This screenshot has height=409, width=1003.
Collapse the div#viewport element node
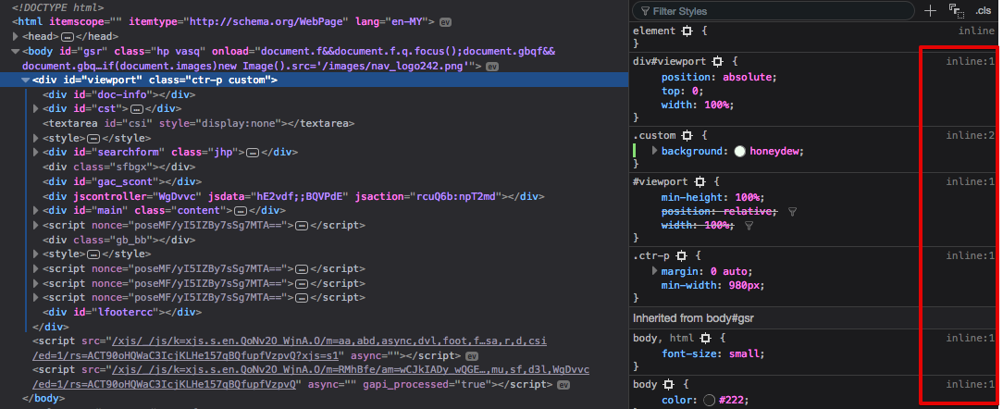(x=26, y=81)
